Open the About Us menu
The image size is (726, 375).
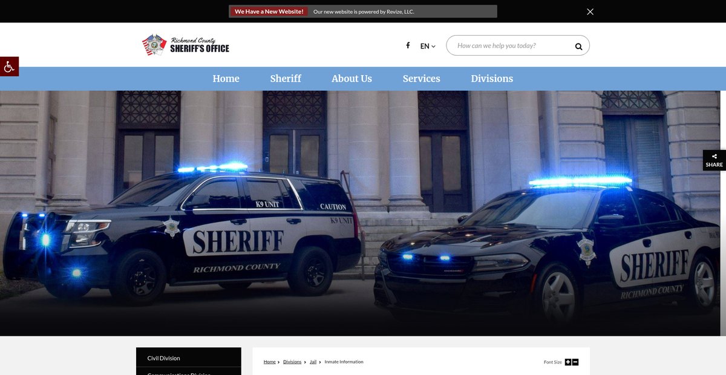tap(352, 79)
